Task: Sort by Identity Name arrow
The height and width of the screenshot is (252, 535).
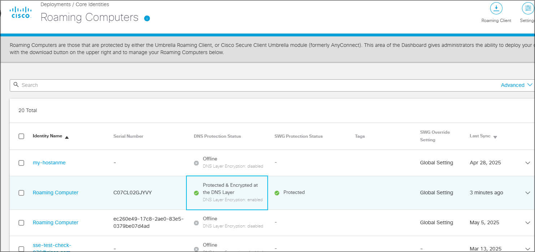Action: (67, 137)
